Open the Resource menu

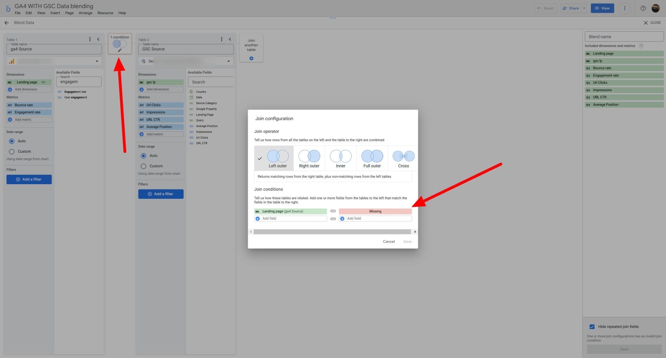(105, 13)
